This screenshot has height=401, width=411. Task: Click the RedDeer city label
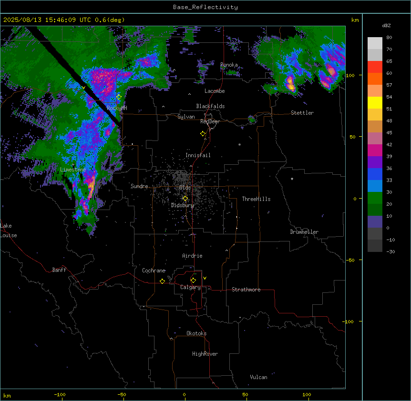click(210, 121)
